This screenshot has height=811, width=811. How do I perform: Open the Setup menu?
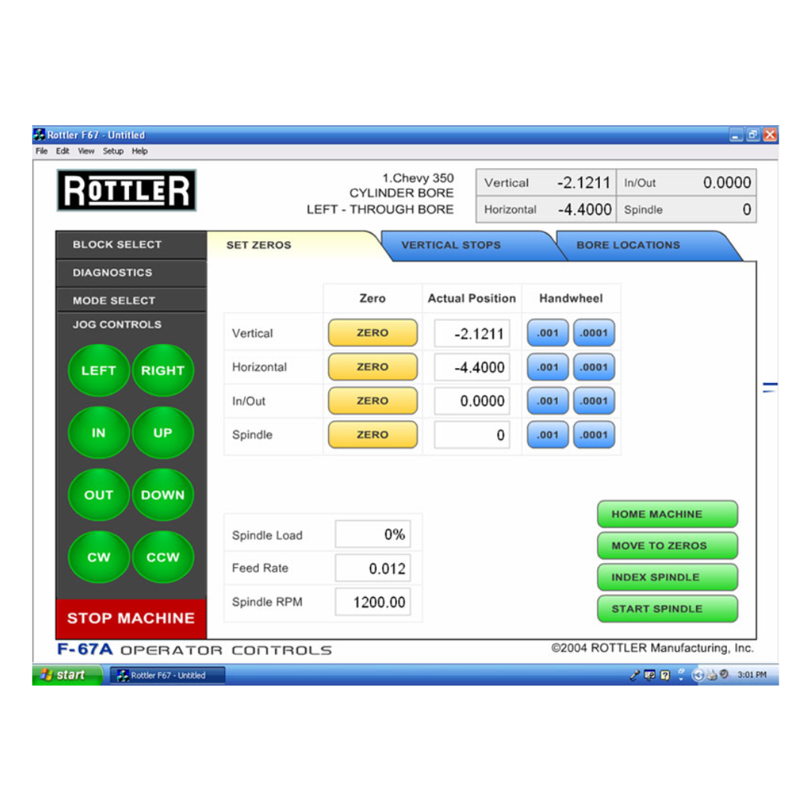pyautogui.click(x=113, y=151)
